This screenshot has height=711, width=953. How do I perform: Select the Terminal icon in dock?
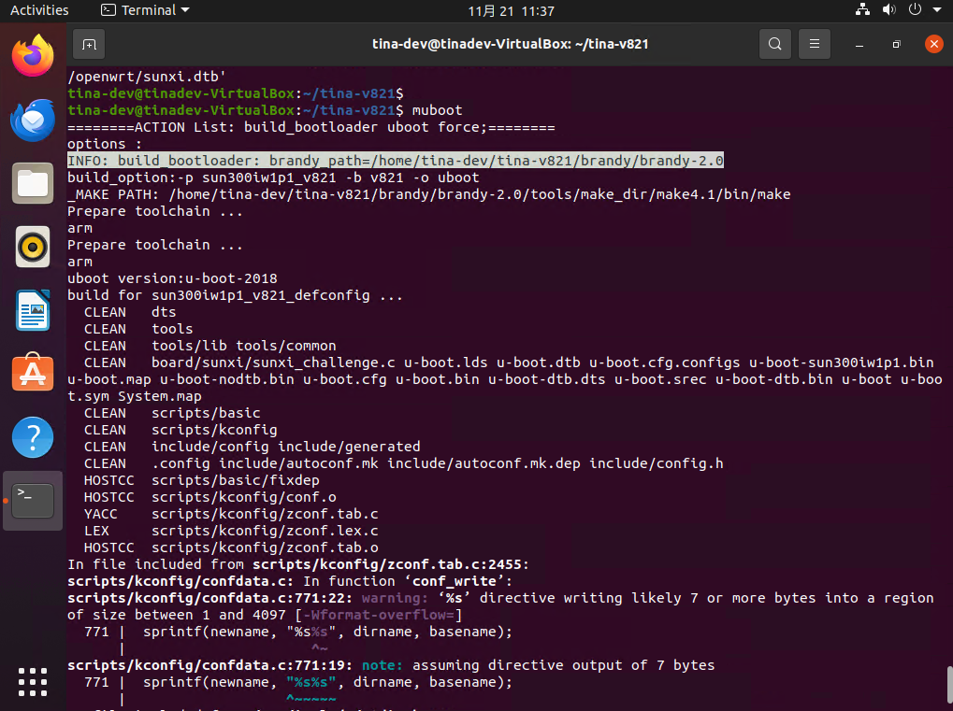point(32,500)
